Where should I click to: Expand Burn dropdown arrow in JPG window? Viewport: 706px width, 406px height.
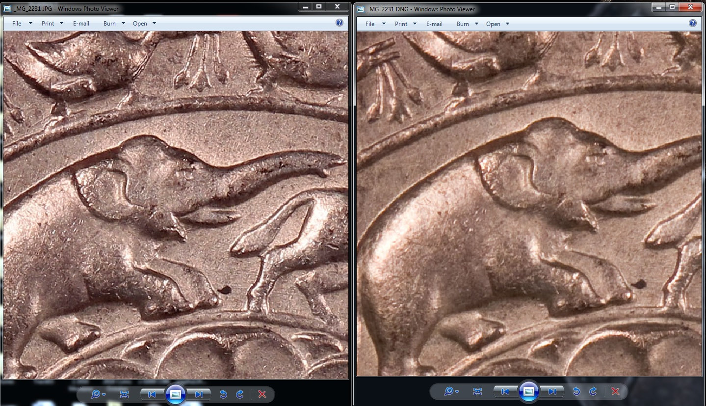pyautogui.click(x=123, y=24)
